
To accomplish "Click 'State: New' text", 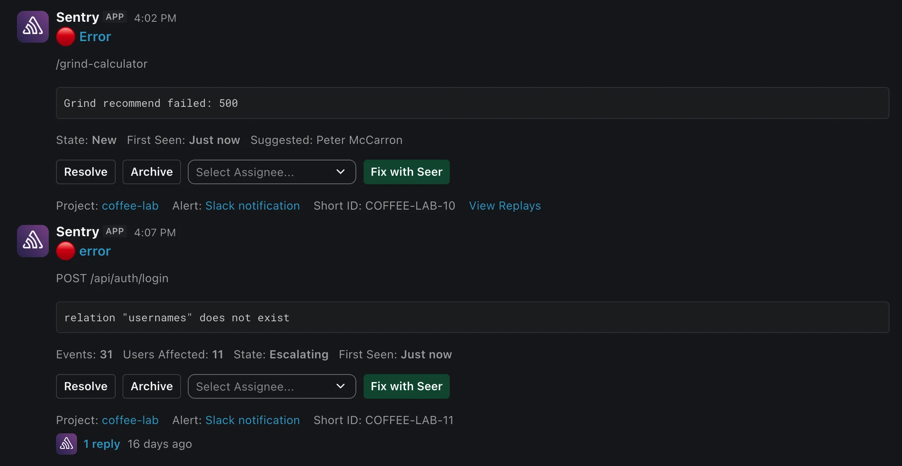I will 86,140.
